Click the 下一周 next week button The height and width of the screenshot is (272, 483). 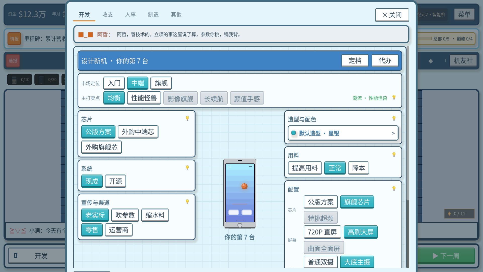point(446,256)
